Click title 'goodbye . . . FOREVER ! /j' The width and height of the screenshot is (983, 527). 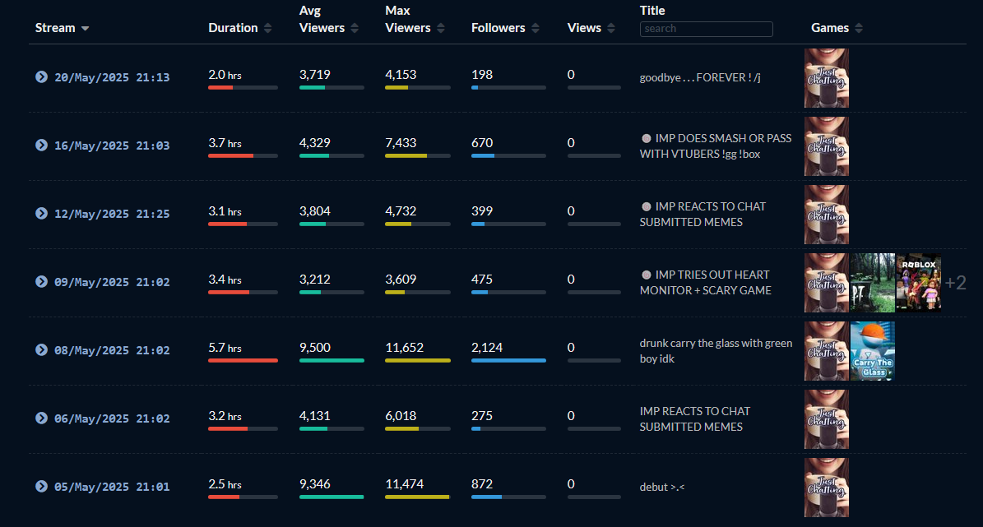pyautogui.click(x=700, y=78)
